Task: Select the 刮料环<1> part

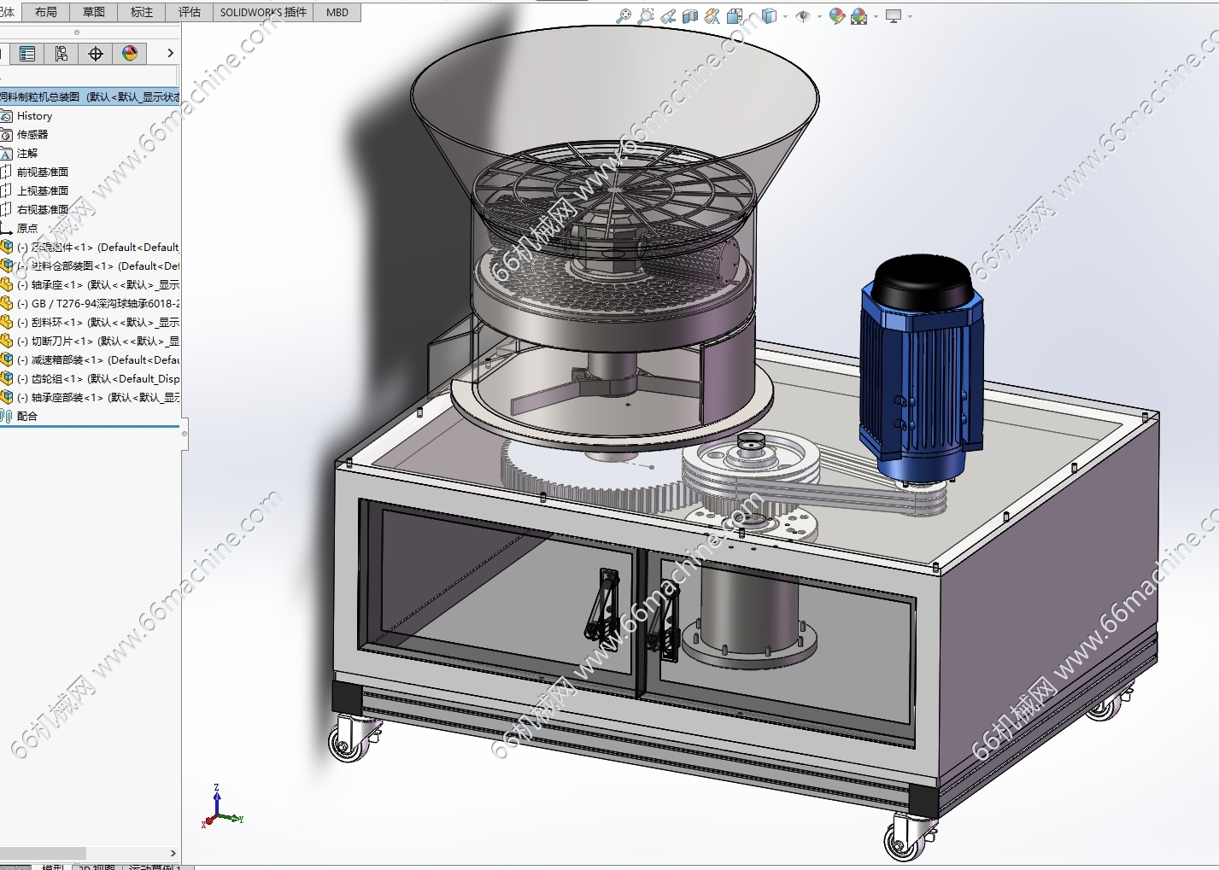Action: (x=98, y=323)
